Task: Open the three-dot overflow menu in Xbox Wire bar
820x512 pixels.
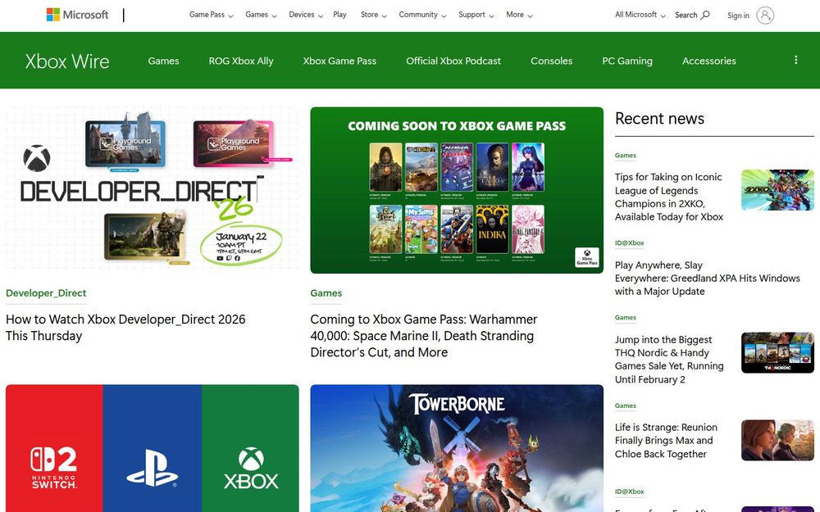Action: pos(796,60)
